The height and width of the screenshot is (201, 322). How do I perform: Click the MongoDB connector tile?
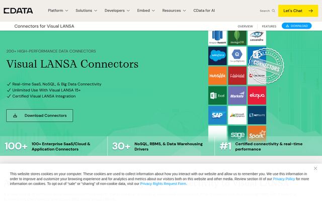click(237, 38)
